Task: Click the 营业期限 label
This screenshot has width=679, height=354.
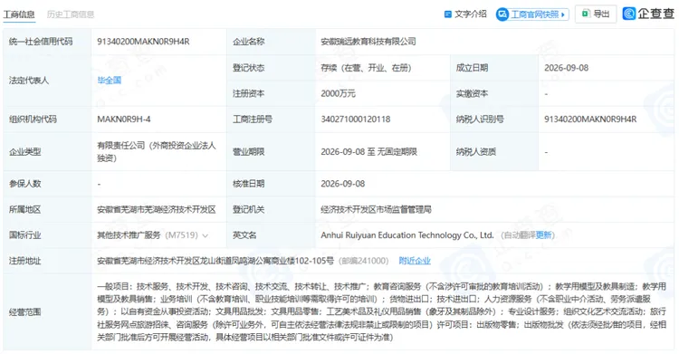Action: [249, 152]
